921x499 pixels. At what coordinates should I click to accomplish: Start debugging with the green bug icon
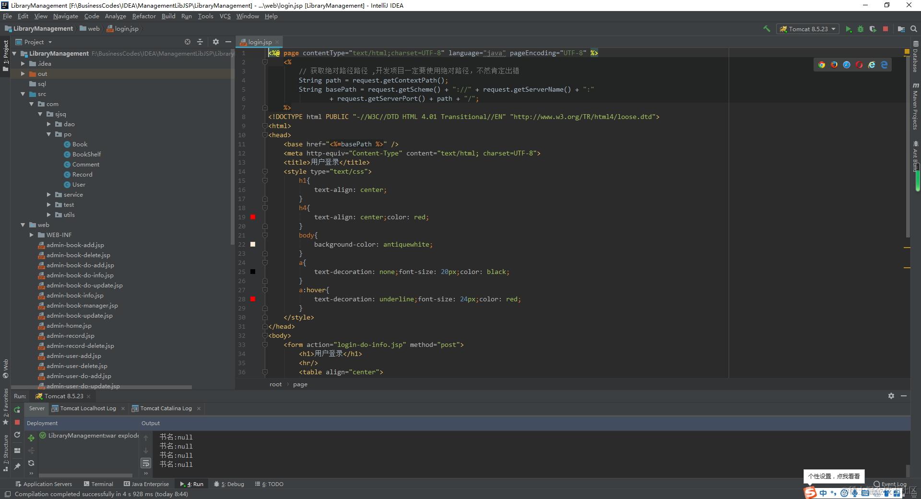click(x=861, y=29)
